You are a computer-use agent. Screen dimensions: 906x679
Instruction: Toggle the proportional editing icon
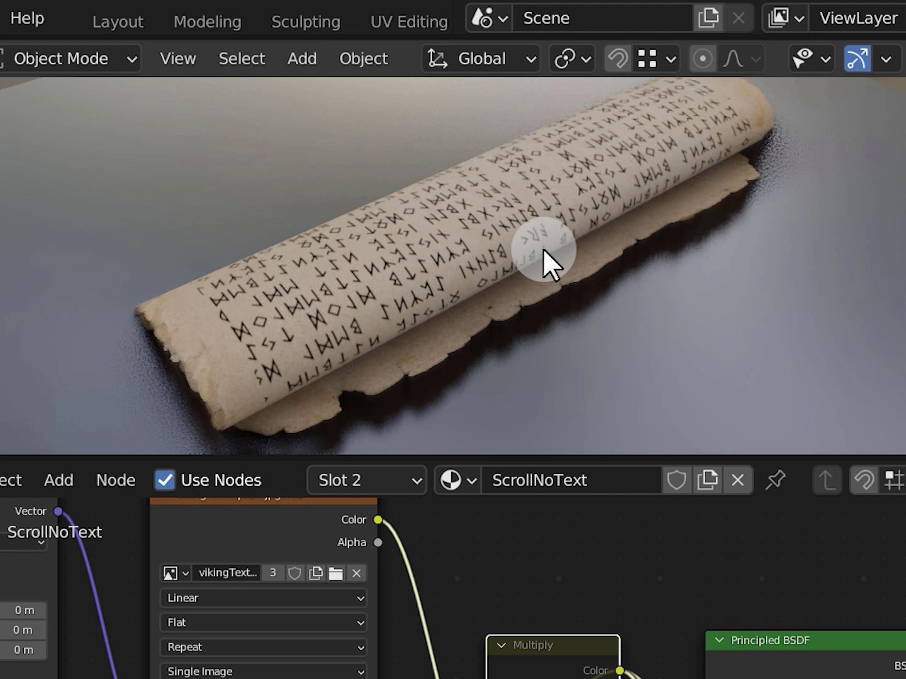(x=702, y=59)
